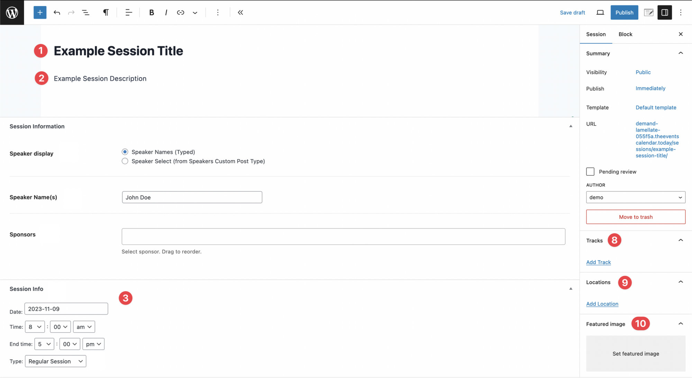Click Move to trash
This screenshot has height=378, width=692.
pyautogui.click(x=635, y=217)
